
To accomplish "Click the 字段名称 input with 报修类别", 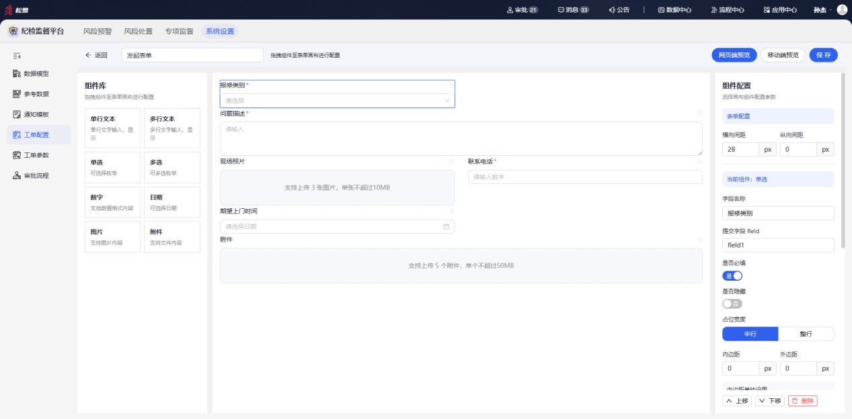I will click(x=778, y=213).
